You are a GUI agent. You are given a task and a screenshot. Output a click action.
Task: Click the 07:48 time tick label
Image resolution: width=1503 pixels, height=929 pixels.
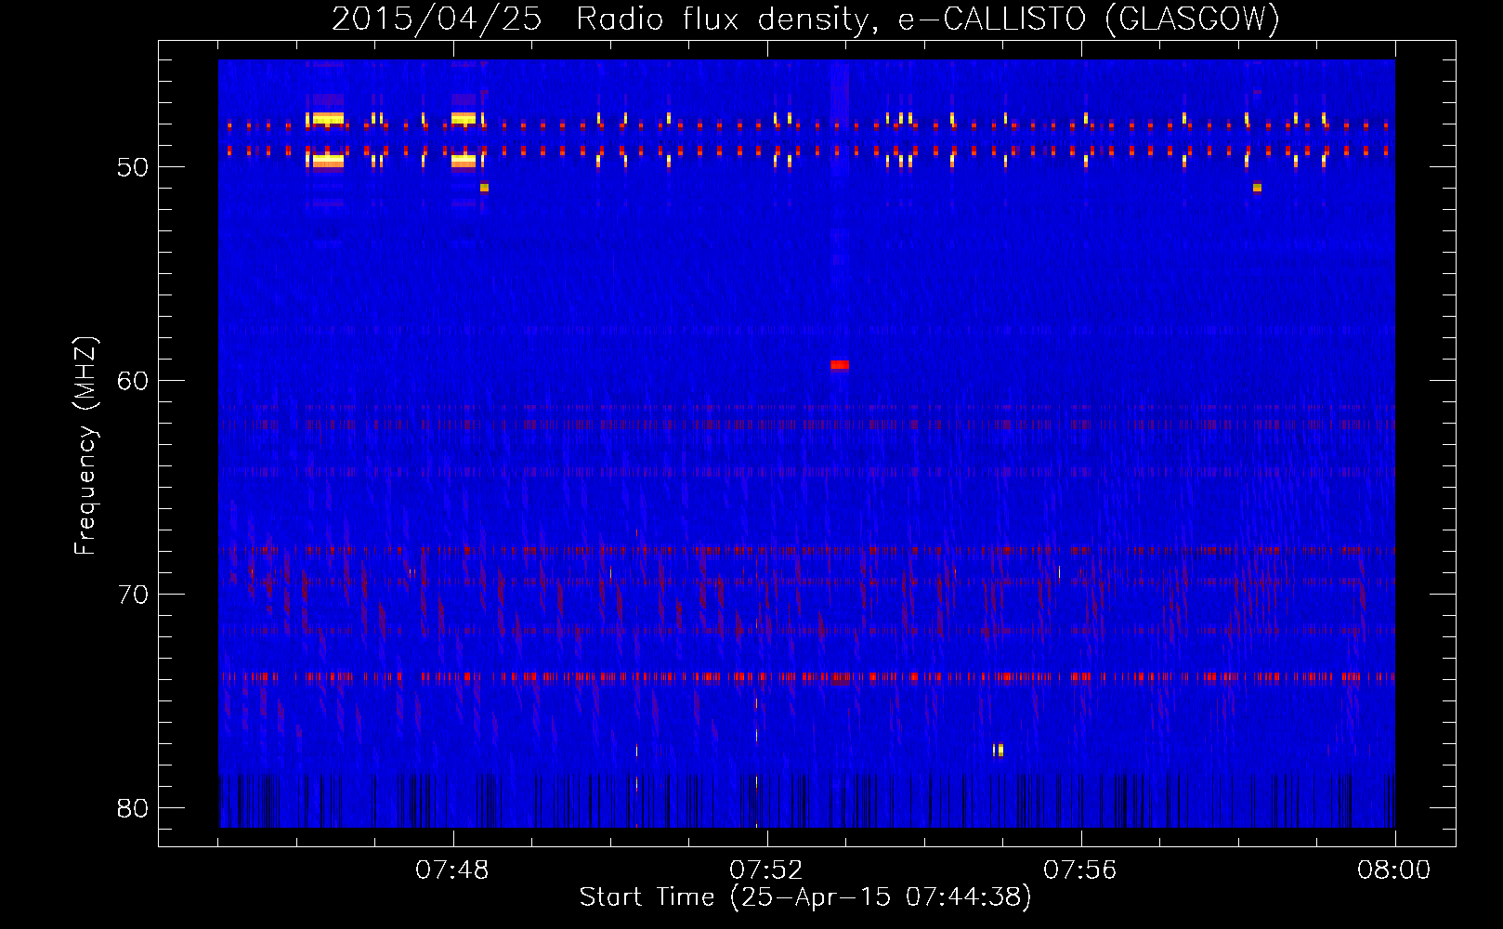[x=452, y=870]
